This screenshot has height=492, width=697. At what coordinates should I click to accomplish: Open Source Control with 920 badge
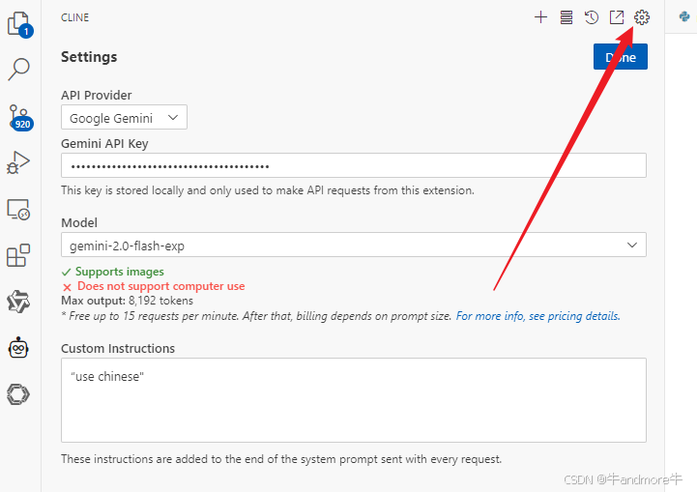pos(20,117)
